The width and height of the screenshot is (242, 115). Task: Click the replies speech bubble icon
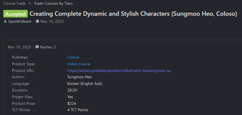click(x=37, y=47)
